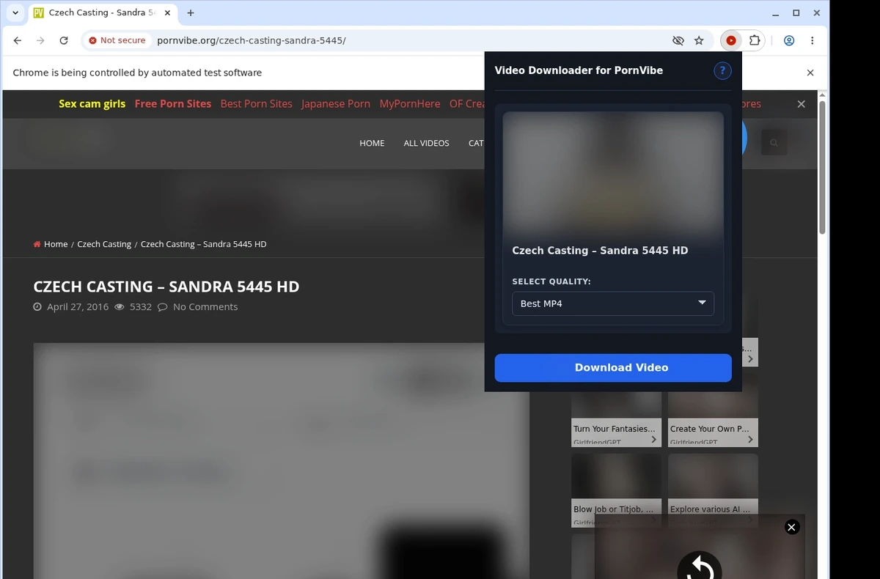Open the Explore various AI ad card
Screen dimensions: 880x579
[x=713, y=485]
